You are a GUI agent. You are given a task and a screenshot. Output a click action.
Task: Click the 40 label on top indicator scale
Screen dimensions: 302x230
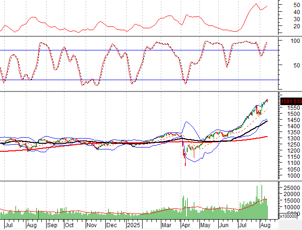click(297, 12)
